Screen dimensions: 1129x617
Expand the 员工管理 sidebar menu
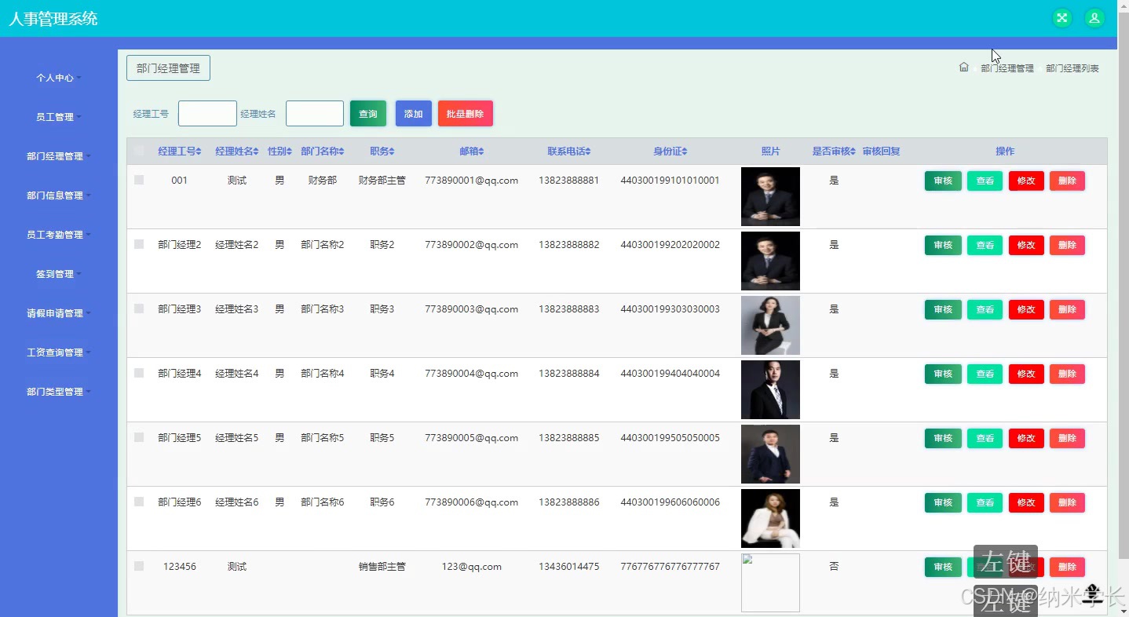pyautogui.click(x=56, y=116)
